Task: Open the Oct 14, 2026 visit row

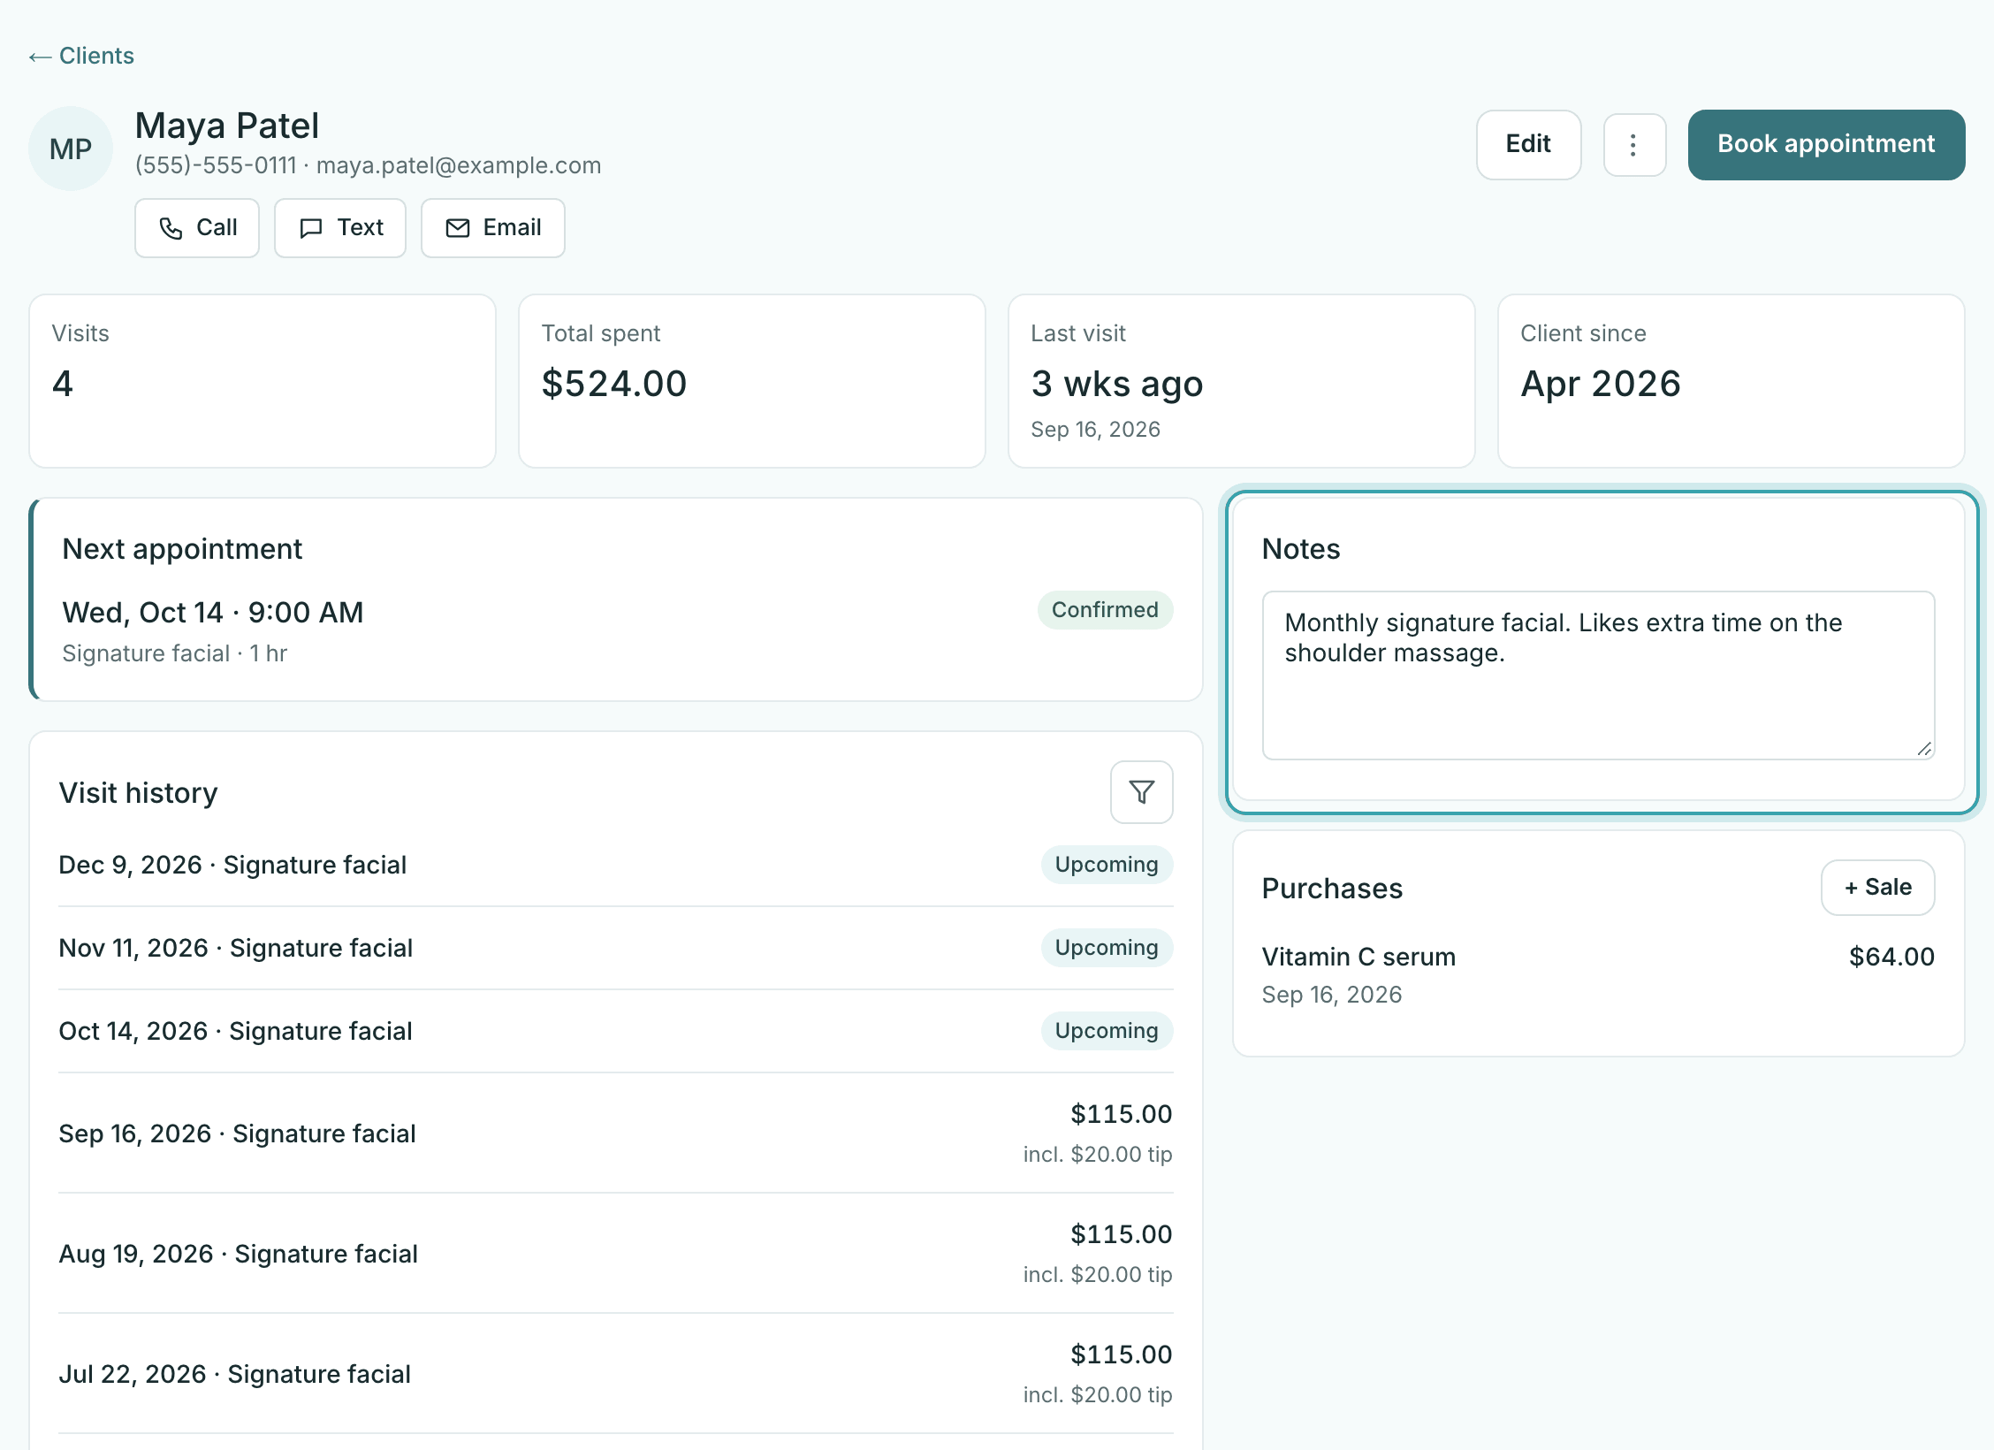Action: point(615,1031)
